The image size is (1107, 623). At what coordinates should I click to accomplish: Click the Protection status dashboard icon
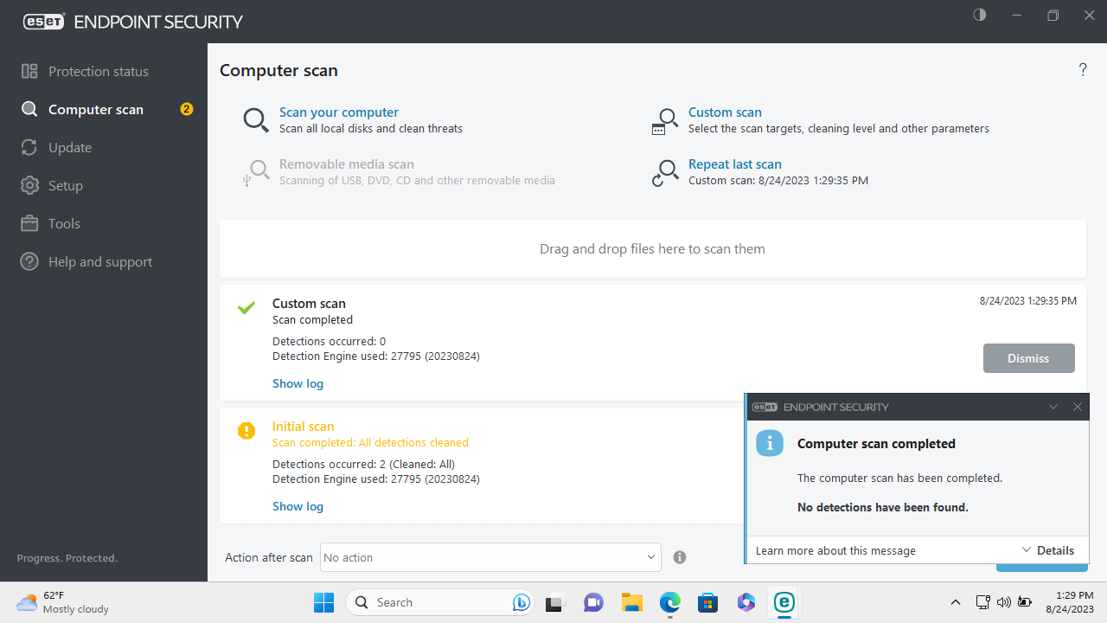[29, 71]
